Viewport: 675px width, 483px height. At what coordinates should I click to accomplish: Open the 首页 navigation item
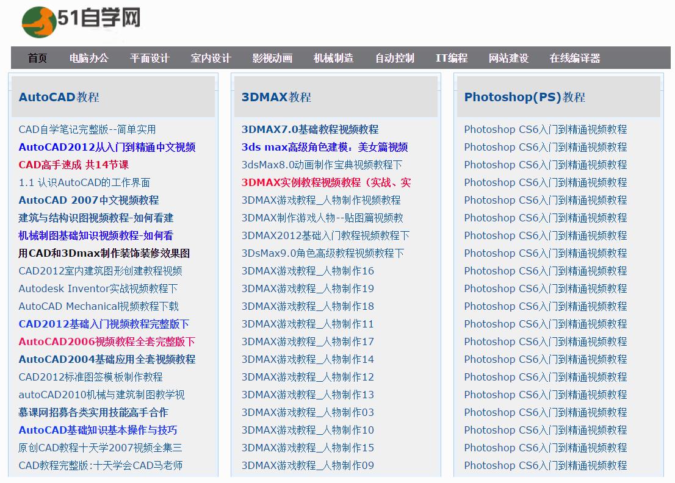point(37,58)
